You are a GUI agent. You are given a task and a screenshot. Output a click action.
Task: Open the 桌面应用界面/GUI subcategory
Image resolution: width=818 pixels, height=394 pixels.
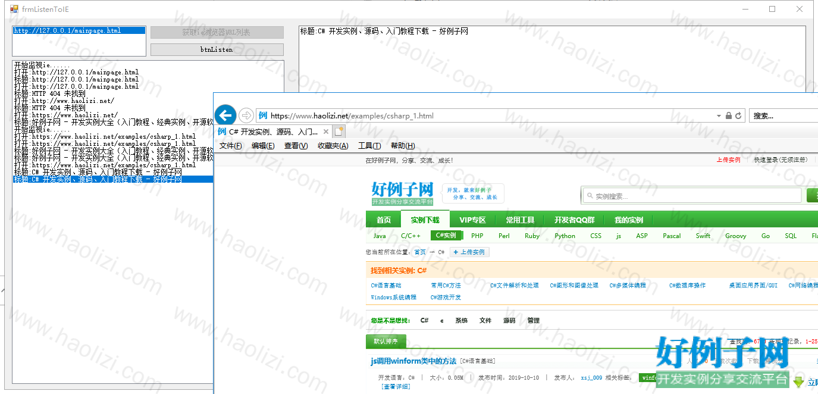pyautogui.click(x=753, y=286)
